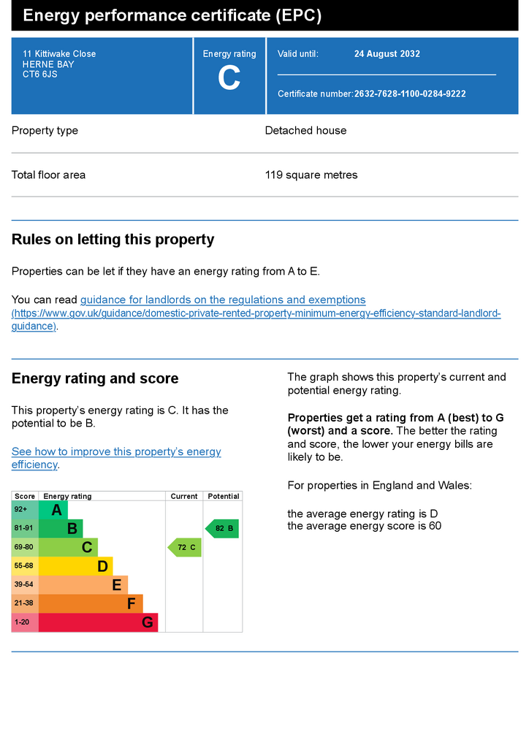
Task: Select the yellow D rating bar
Action: pyautogui.click(x=76, y=566)
